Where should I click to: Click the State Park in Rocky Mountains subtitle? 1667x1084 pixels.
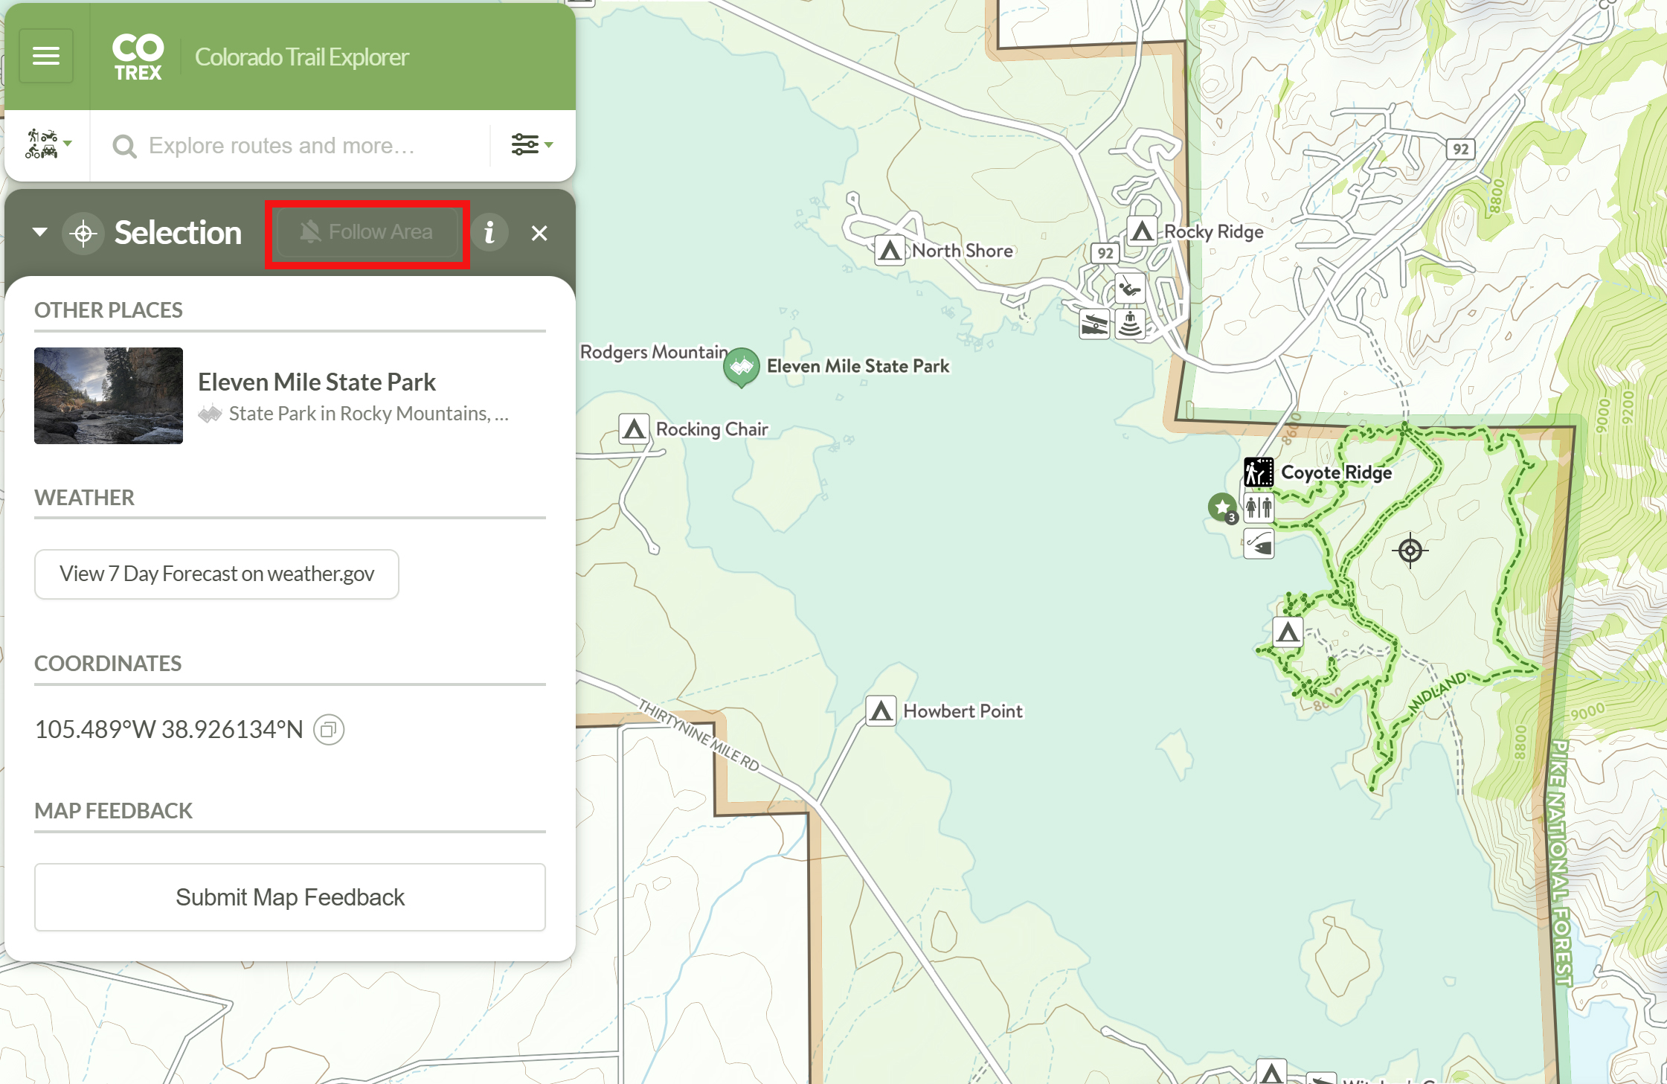pyautogui.click(x=369, y=414)
